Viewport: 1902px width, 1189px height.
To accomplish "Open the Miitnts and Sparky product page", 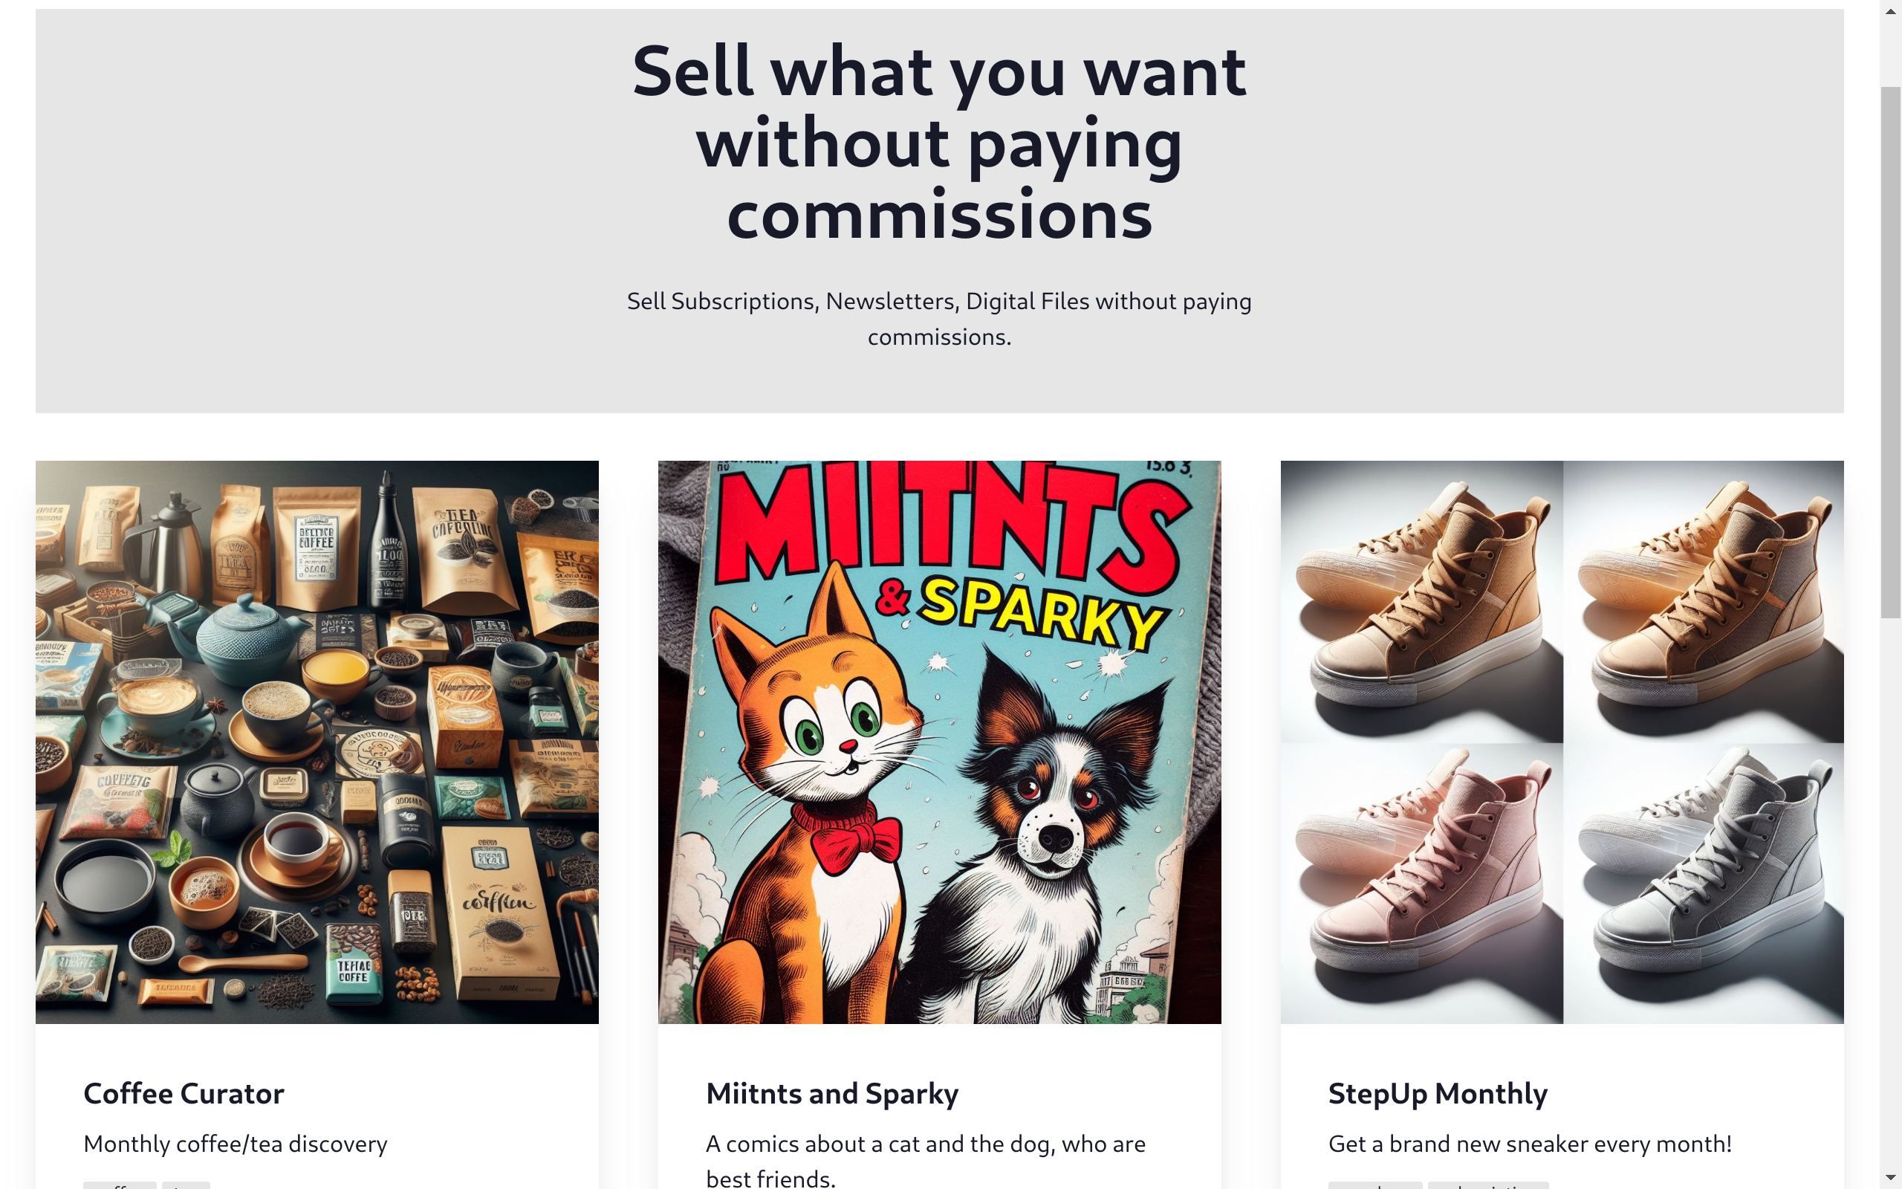I will pos(831,1093).
